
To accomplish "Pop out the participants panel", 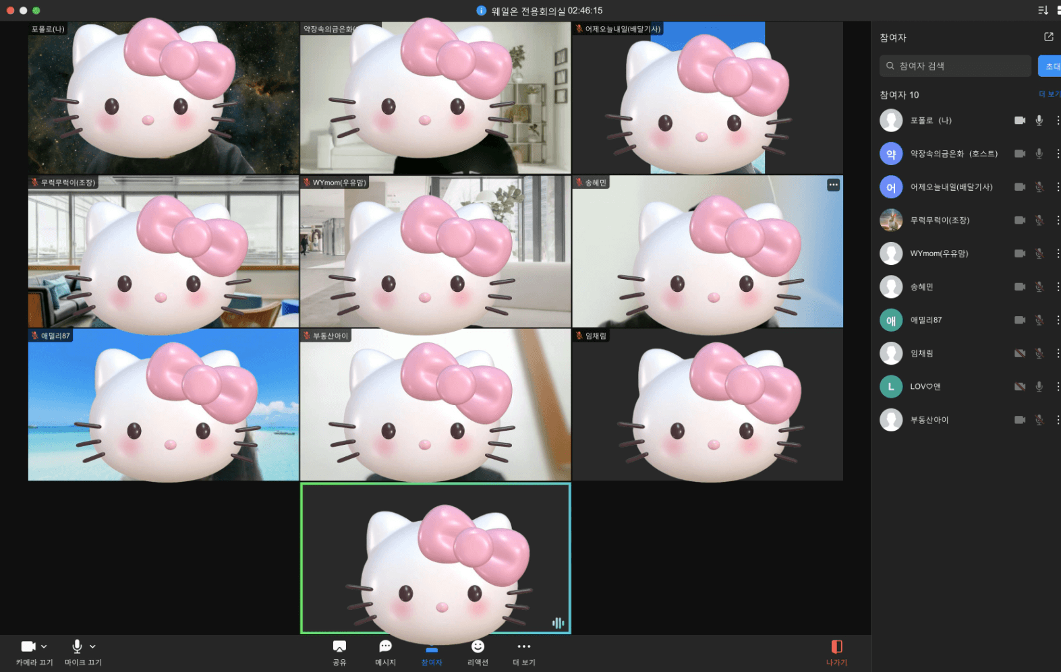I will coord(1049,37).
